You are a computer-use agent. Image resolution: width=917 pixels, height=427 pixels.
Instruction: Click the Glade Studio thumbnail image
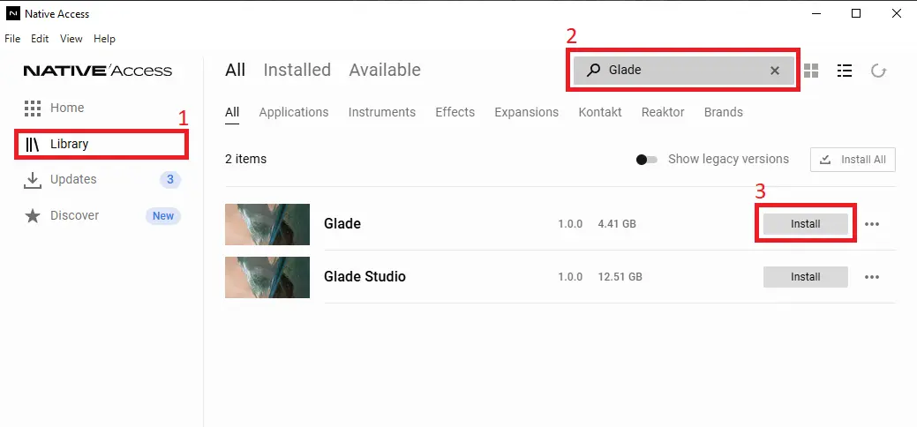(267, 277)
